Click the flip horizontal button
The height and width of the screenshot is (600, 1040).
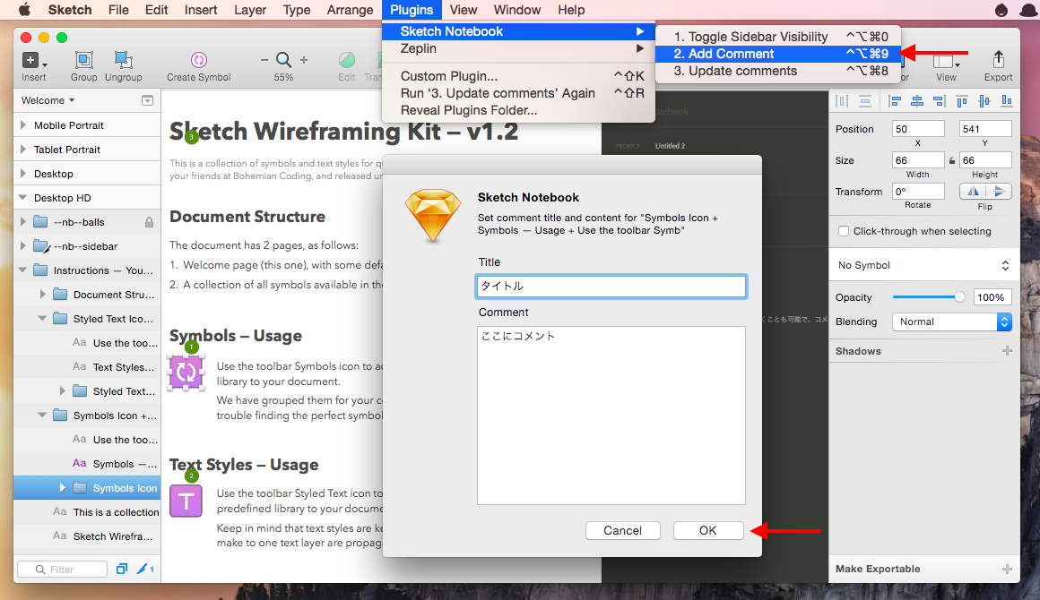(973, 192)
